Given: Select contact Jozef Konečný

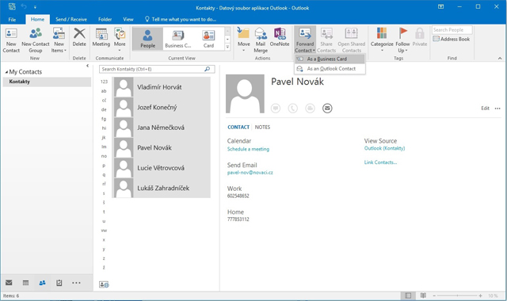Looking at the screenshot, I should (162, 108).
